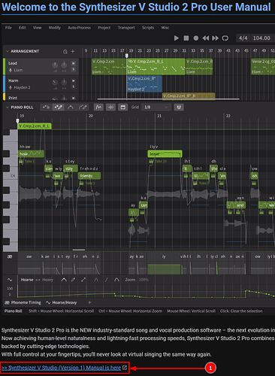
Task: Adjust the Lead track volume knob
Action: point(55,65)
